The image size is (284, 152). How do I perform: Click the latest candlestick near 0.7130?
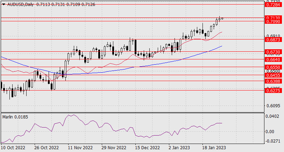222,19
